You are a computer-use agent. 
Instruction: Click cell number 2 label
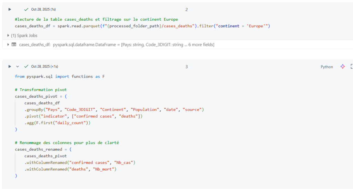point(186,10)
